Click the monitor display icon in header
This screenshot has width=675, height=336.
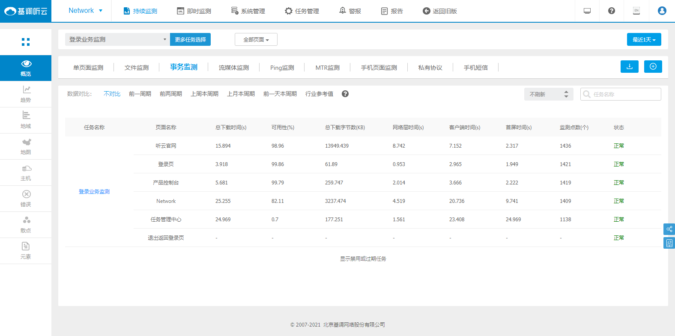pyautogui.click(x=587, y=11)
